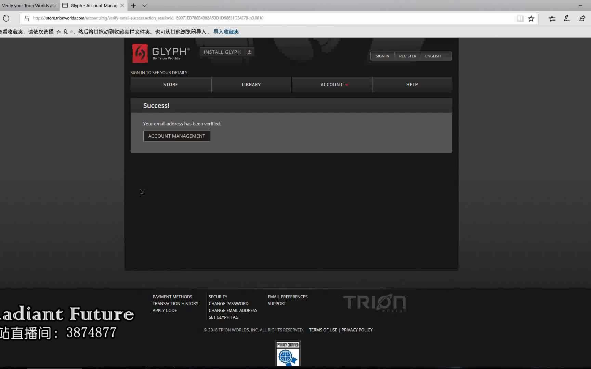
Task: Click Set Glyph Tag link
Action: pyautogui.click(x=223, y=317)
